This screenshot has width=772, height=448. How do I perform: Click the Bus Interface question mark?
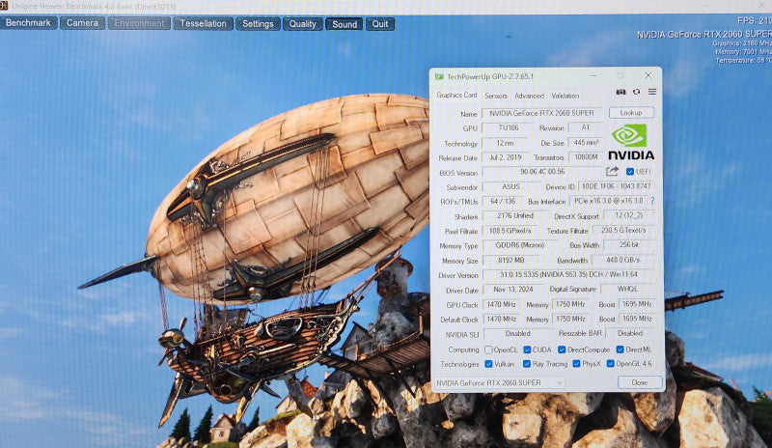click(653, 201)
